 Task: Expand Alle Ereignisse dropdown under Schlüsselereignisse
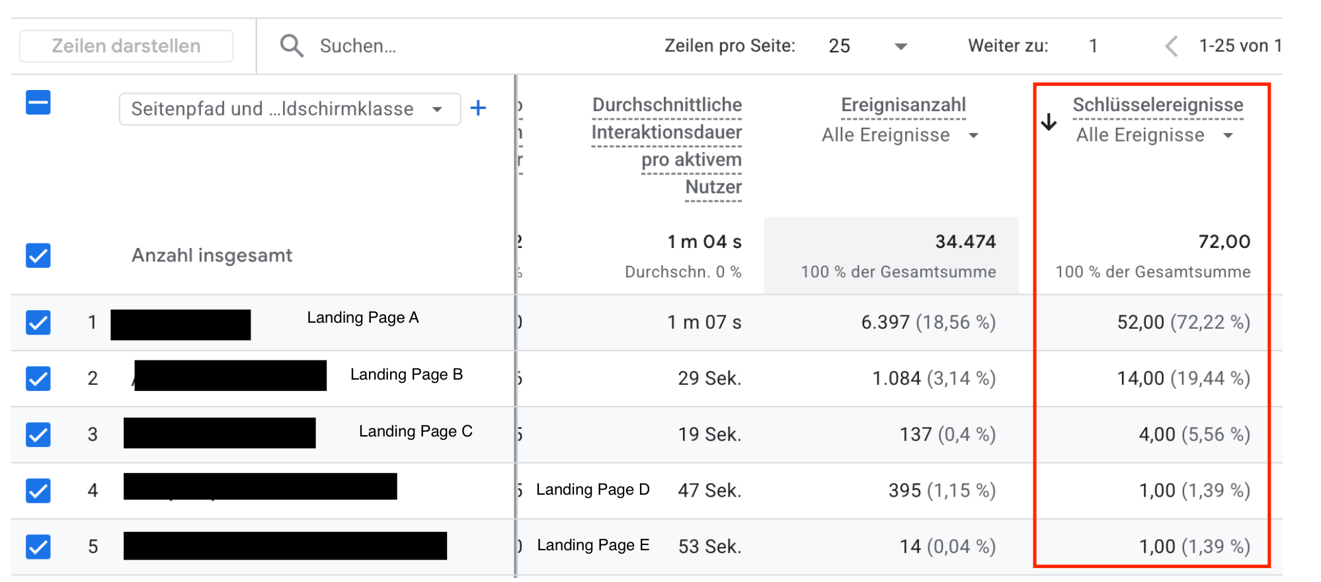coord(1155,136)
